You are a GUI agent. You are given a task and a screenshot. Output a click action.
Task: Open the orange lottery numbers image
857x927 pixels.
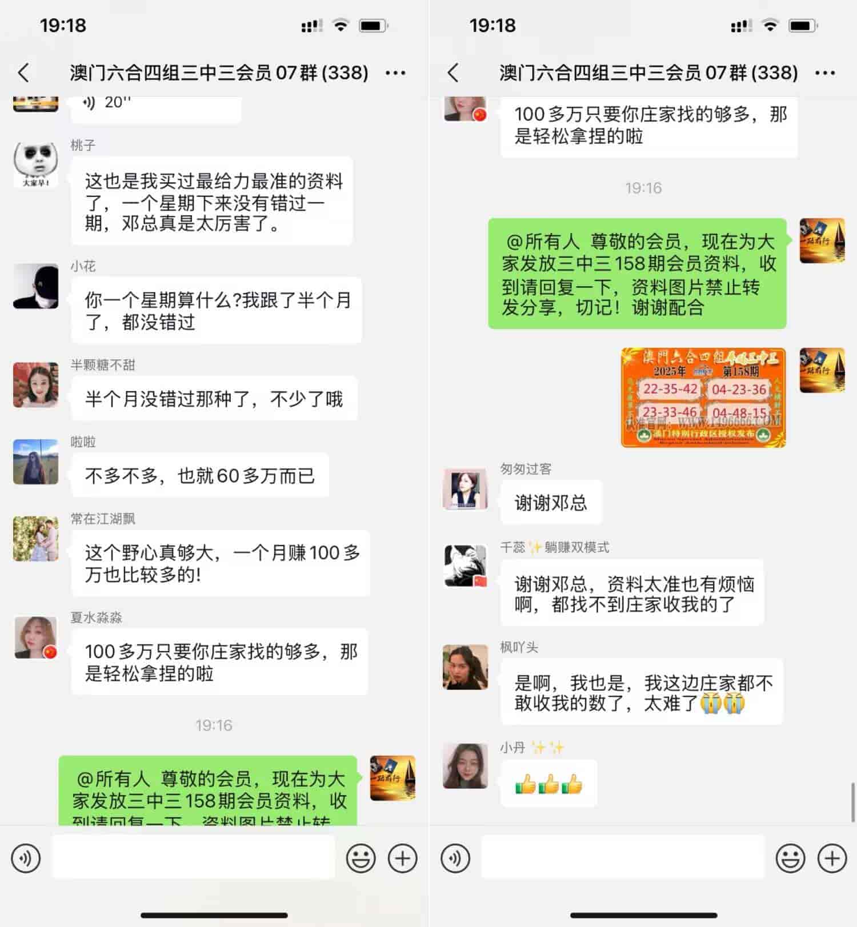point(703,398)
